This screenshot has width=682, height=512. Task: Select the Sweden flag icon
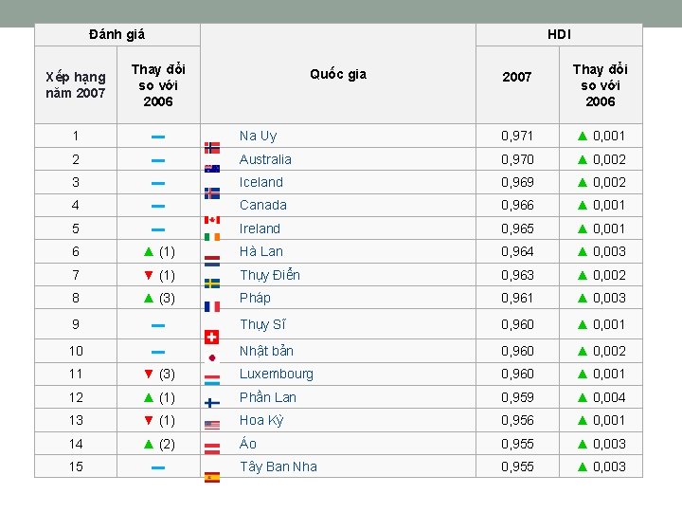(212, 283)
